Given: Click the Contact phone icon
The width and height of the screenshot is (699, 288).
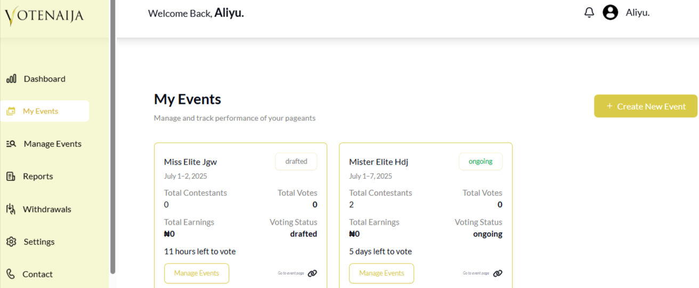Looking at the screenshot, I should pyautogui.click(x=11, y=274).
